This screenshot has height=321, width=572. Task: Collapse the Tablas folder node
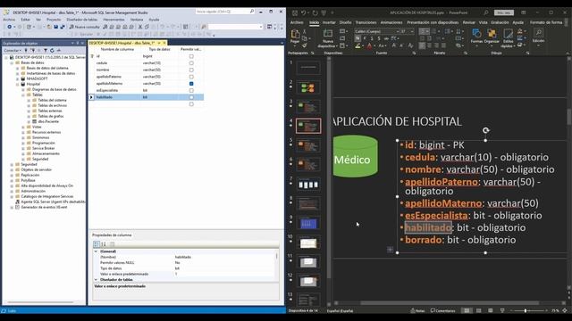(23, 95)
